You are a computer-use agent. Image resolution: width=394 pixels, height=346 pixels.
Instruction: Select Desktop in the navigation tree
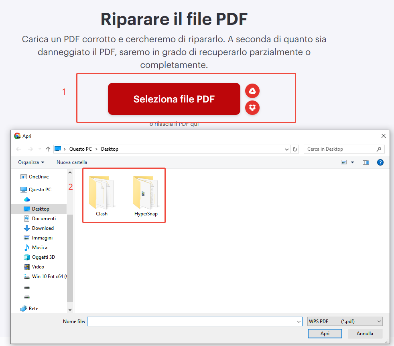click(39, 209)
